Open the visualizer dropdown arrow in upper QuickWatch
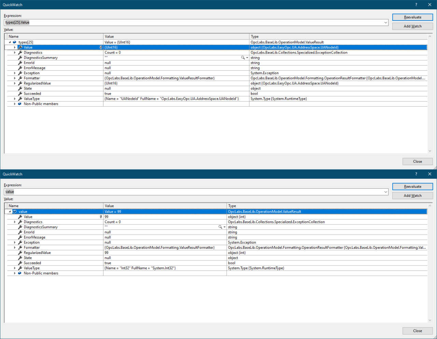The width and height of the screenshot is (437, 339). (247, 58)
